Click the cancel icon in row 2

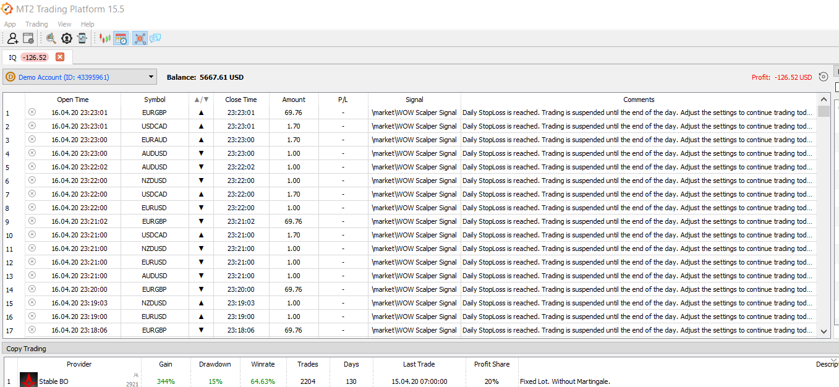32,125
